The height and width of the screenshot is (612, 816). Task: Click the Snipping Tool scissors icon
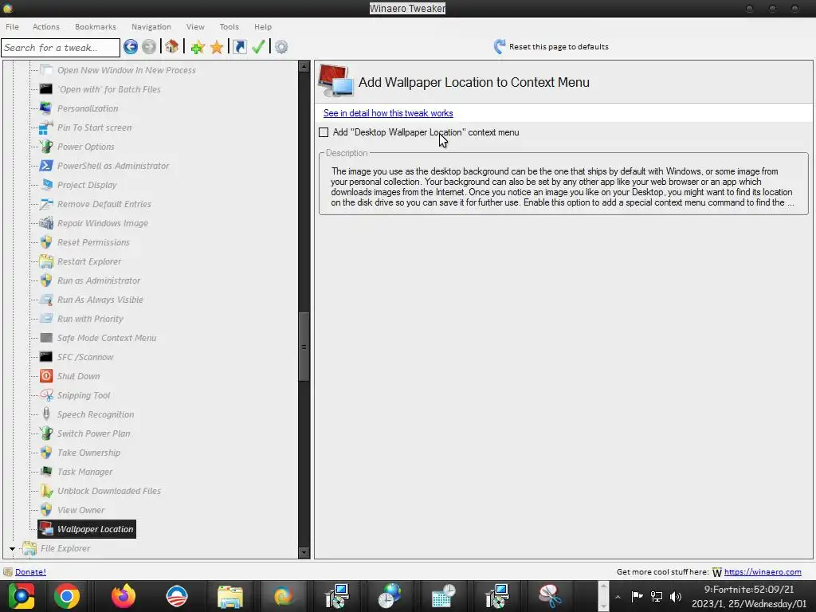46,395
